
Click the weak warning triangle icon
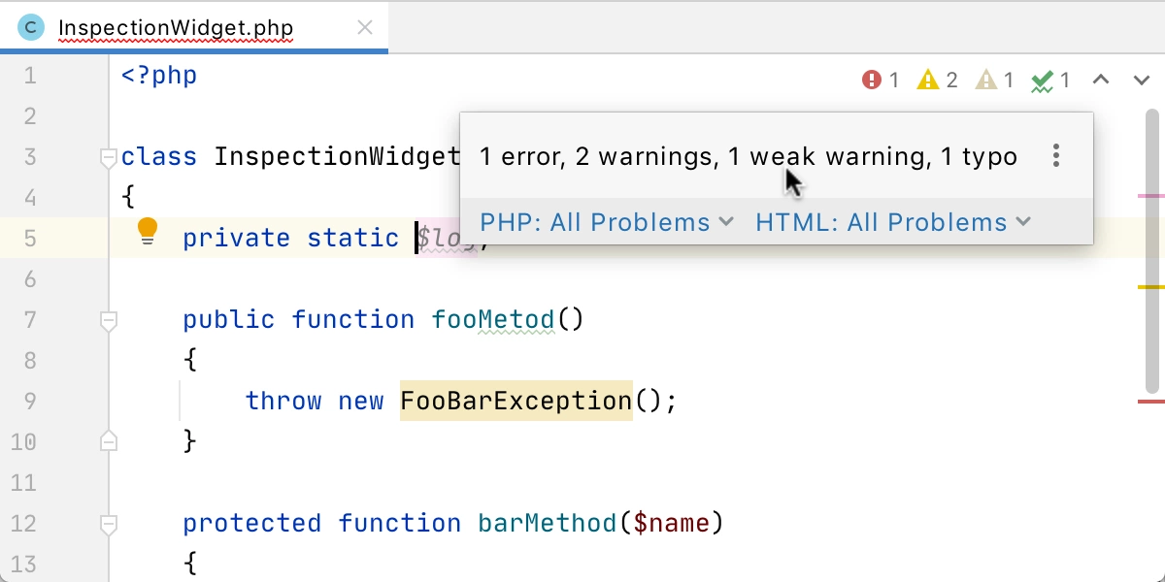[985, 80]
